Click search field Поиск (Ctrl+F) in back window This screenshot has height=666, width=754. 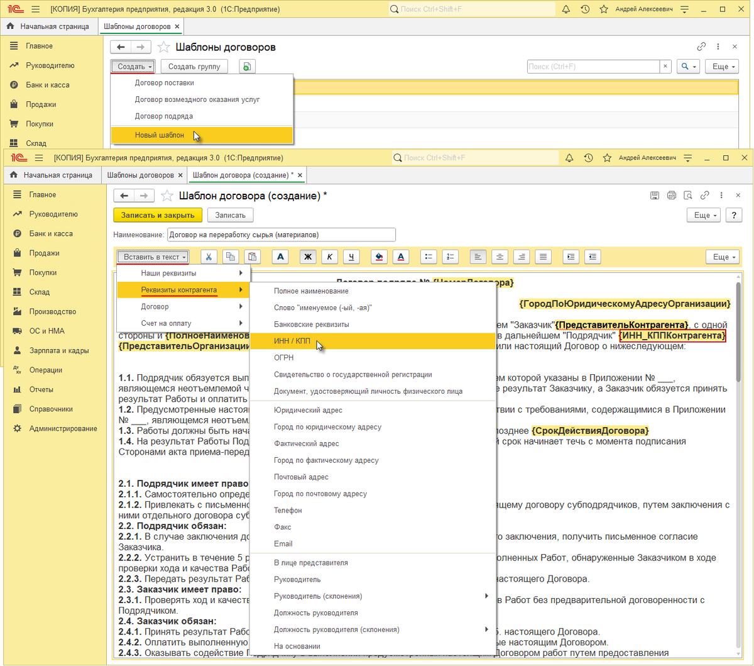[x=593, y=67]
